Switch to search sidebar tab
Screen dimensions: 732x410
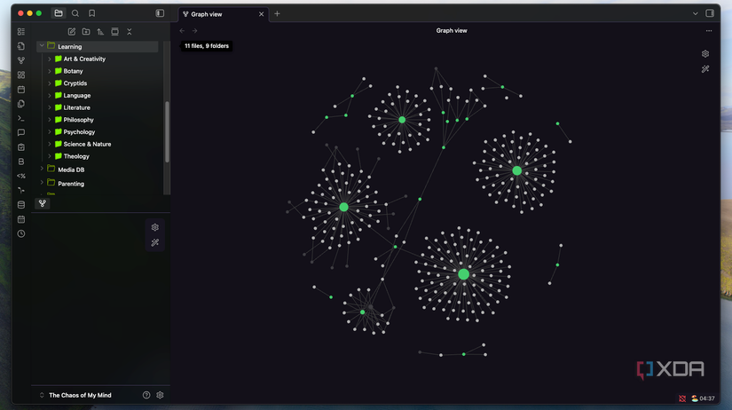pyautogui.click(x=75, y=13)
